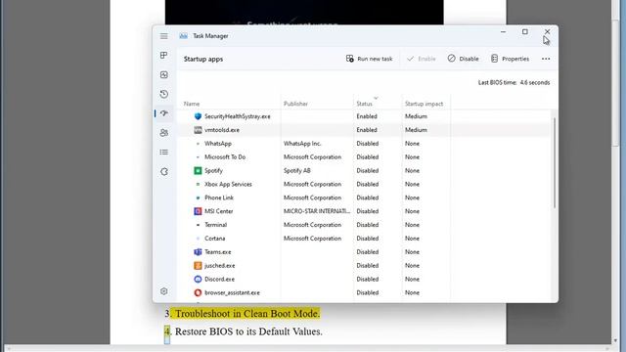Select the WhatsApp startup row

pyautogui.click(x=363, y=144)
